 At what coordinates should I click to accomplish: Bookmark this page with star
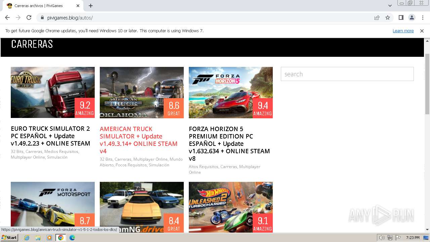388,17
